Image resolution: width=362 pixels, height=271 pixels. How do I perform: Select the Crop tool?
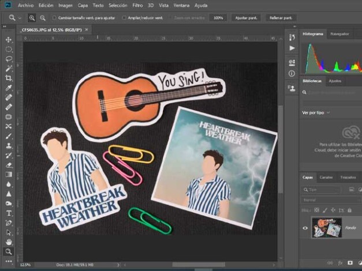click(9, 78)
